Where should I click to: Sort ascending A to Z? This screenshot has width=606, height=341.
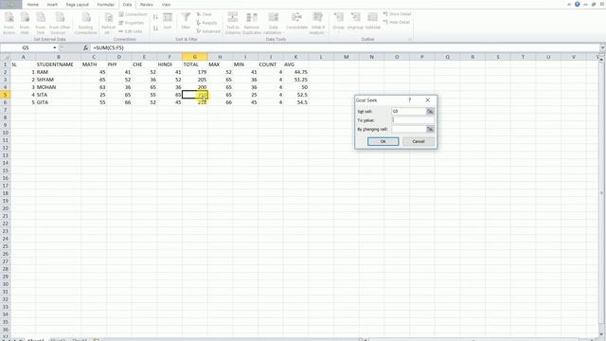point(155,17)
